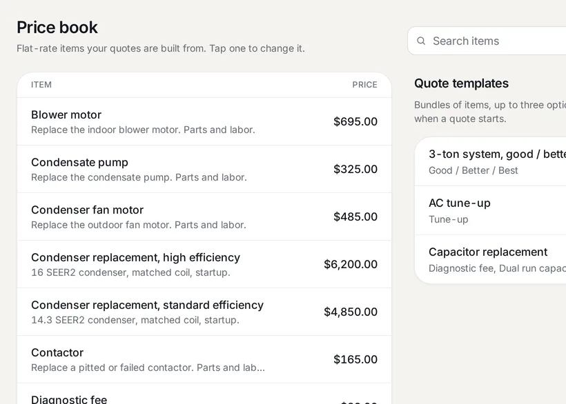Viewport: 566px width, 404px height.
Task: Click 'Good / Better / Best' subtitle
Action: [474, 170]
